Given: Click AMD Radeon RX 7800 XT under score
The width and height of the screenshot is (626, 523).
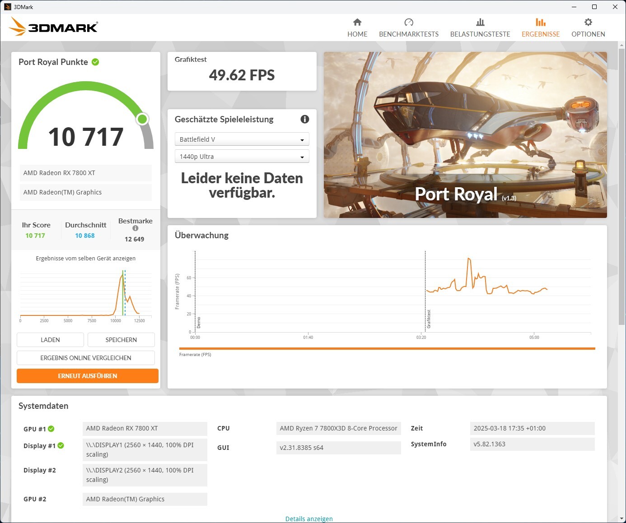Looking at the screenshot, I should (x=86, y=173).
